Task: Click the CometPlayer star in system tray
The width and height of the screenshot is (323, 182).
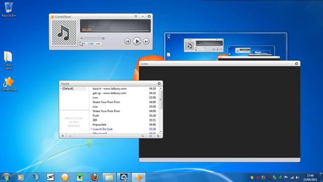Action: pos(252,177)
